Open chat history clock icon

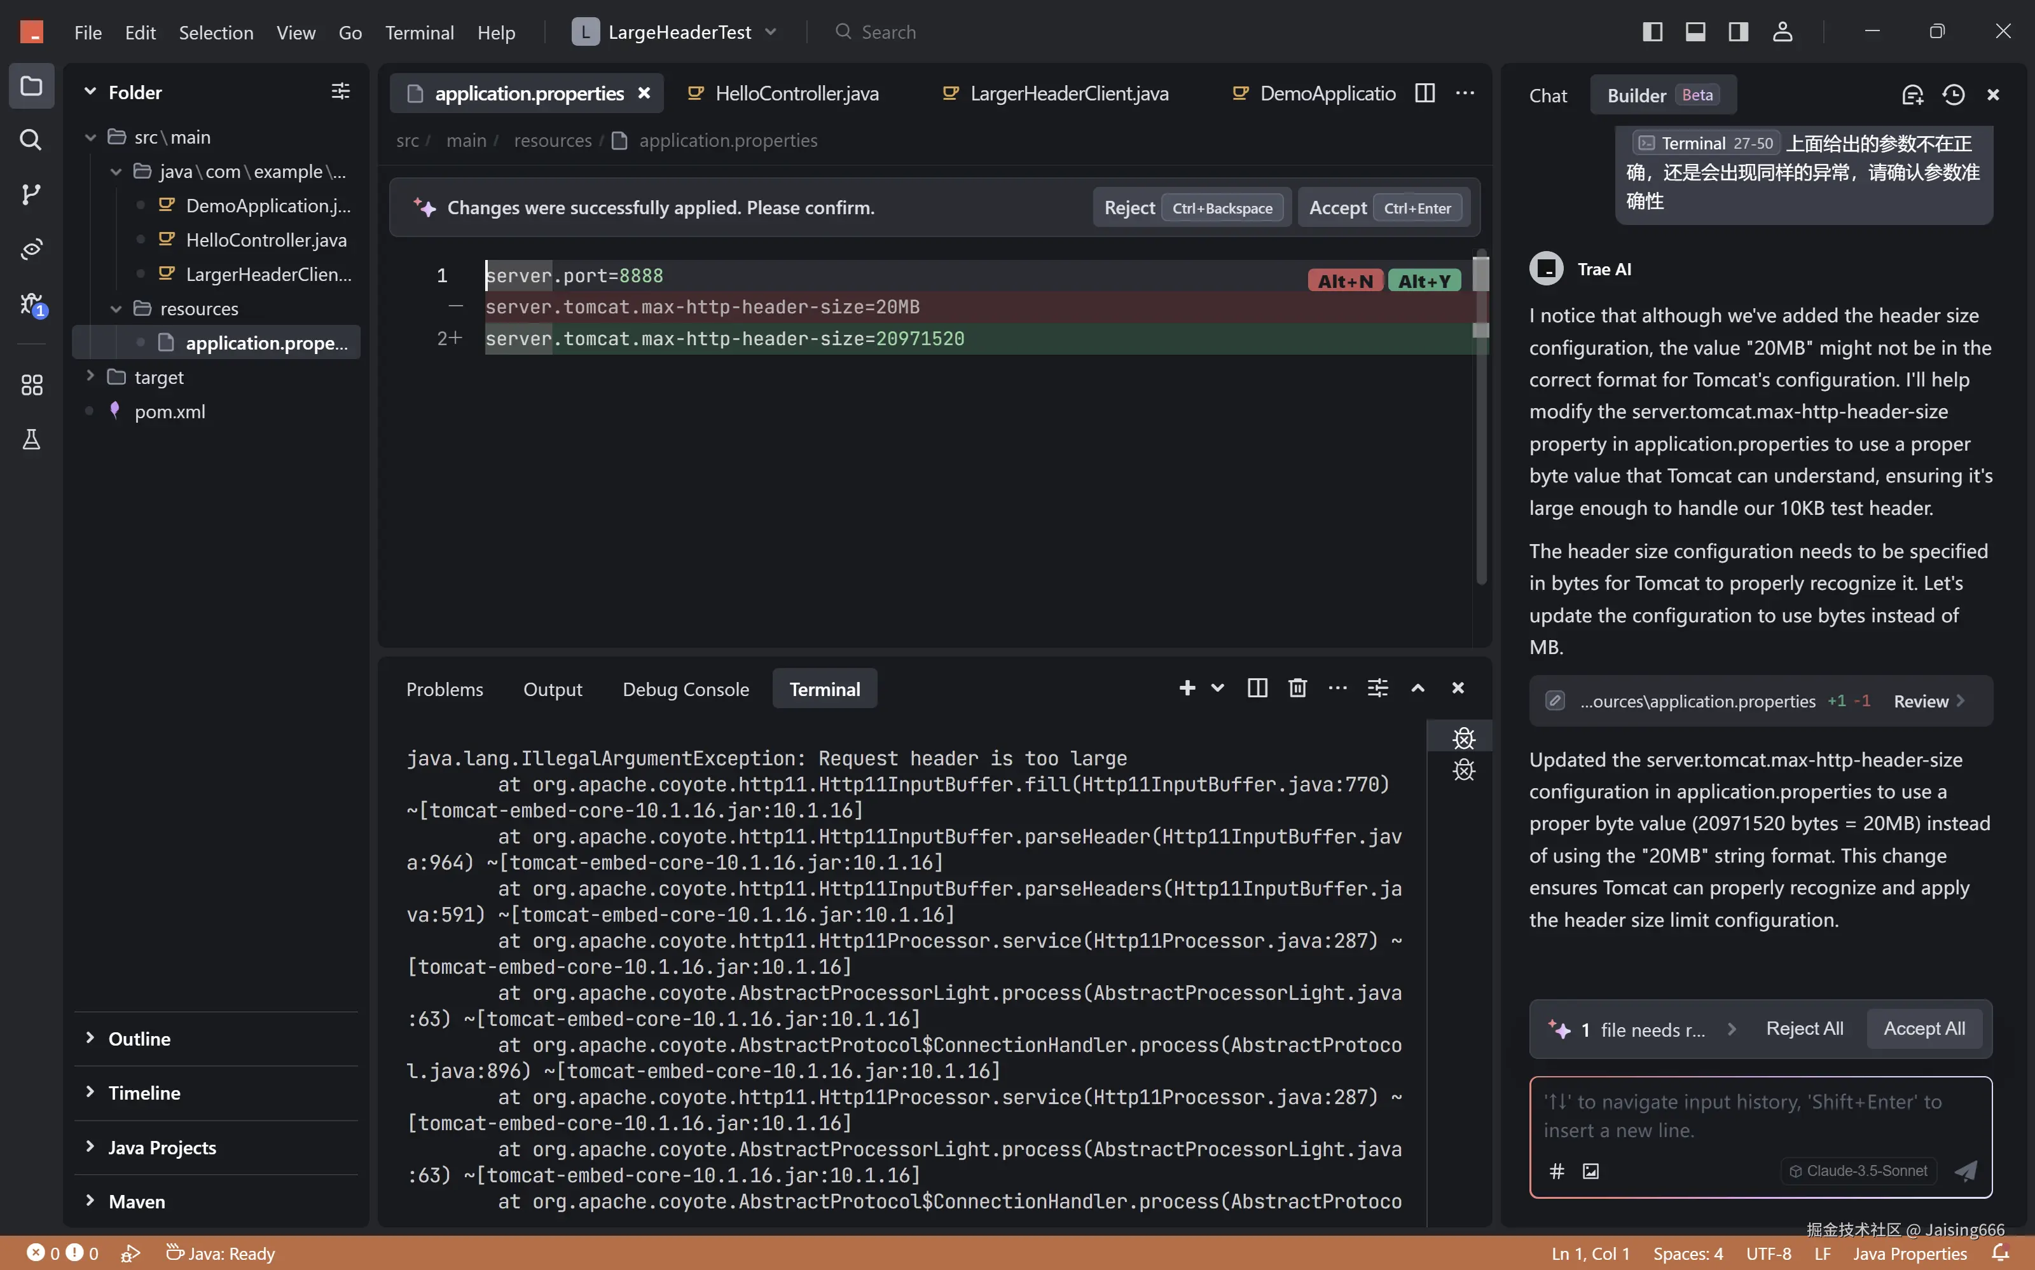pyautogui.click(x=1953, y=95)
